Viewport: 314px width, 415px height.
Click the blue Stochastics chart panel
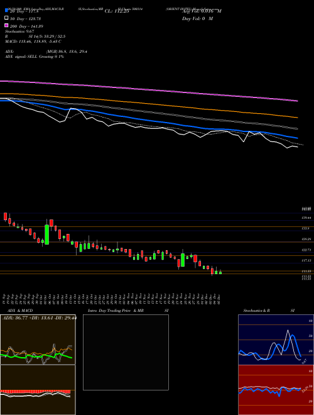coord(275,340)
